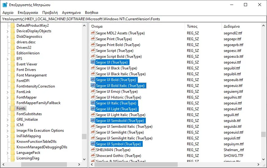Click the folder icon of Event Viewer key
Screen dimensions: 267x168
click(x=13, y=64)
